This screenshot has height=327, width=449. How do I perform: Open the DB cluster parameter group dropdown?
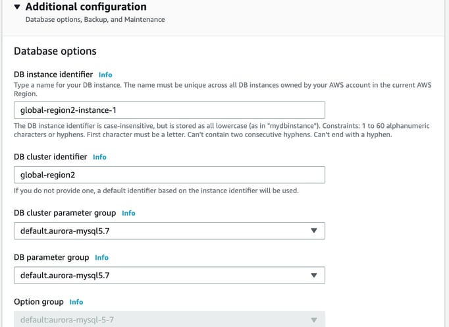(169, 231)
